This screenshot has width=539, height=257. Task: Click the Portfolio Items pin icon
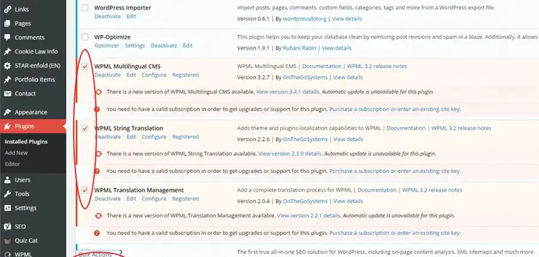pyautogui.click(x=7, y=79)
